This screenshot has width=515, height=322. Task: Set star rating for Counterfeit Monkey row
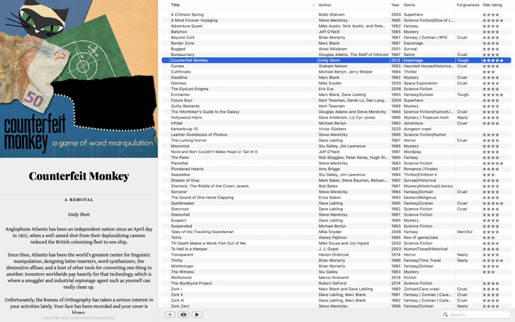point(492,60)
